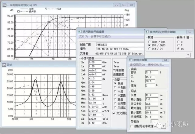Viewport: 195px width, 134px height.
Task: Select the SBB4 / BB4 alignment
Action: pyautogui.click(x=149, y=41)
